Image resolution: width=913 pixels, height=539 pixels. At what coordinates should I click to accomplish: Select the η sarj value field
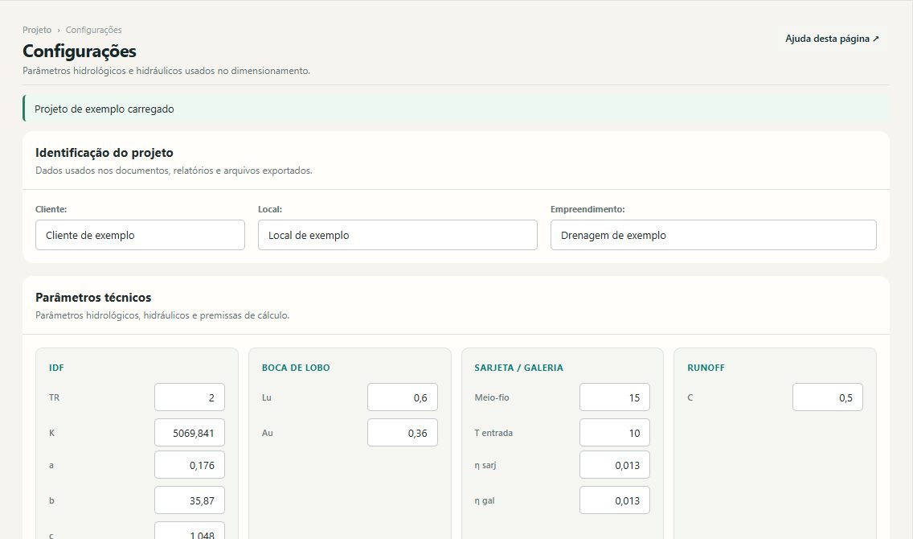click(615, 465)
